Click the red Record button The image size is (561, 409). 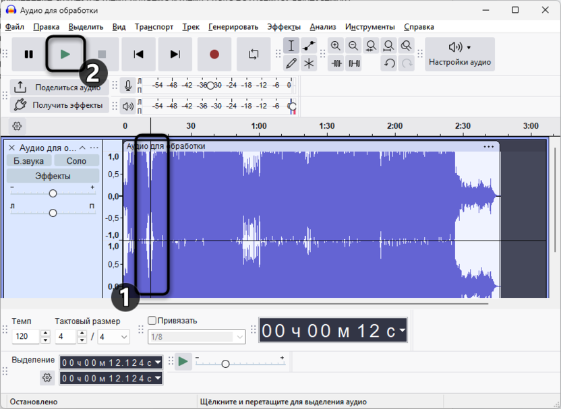coord(214,55)
